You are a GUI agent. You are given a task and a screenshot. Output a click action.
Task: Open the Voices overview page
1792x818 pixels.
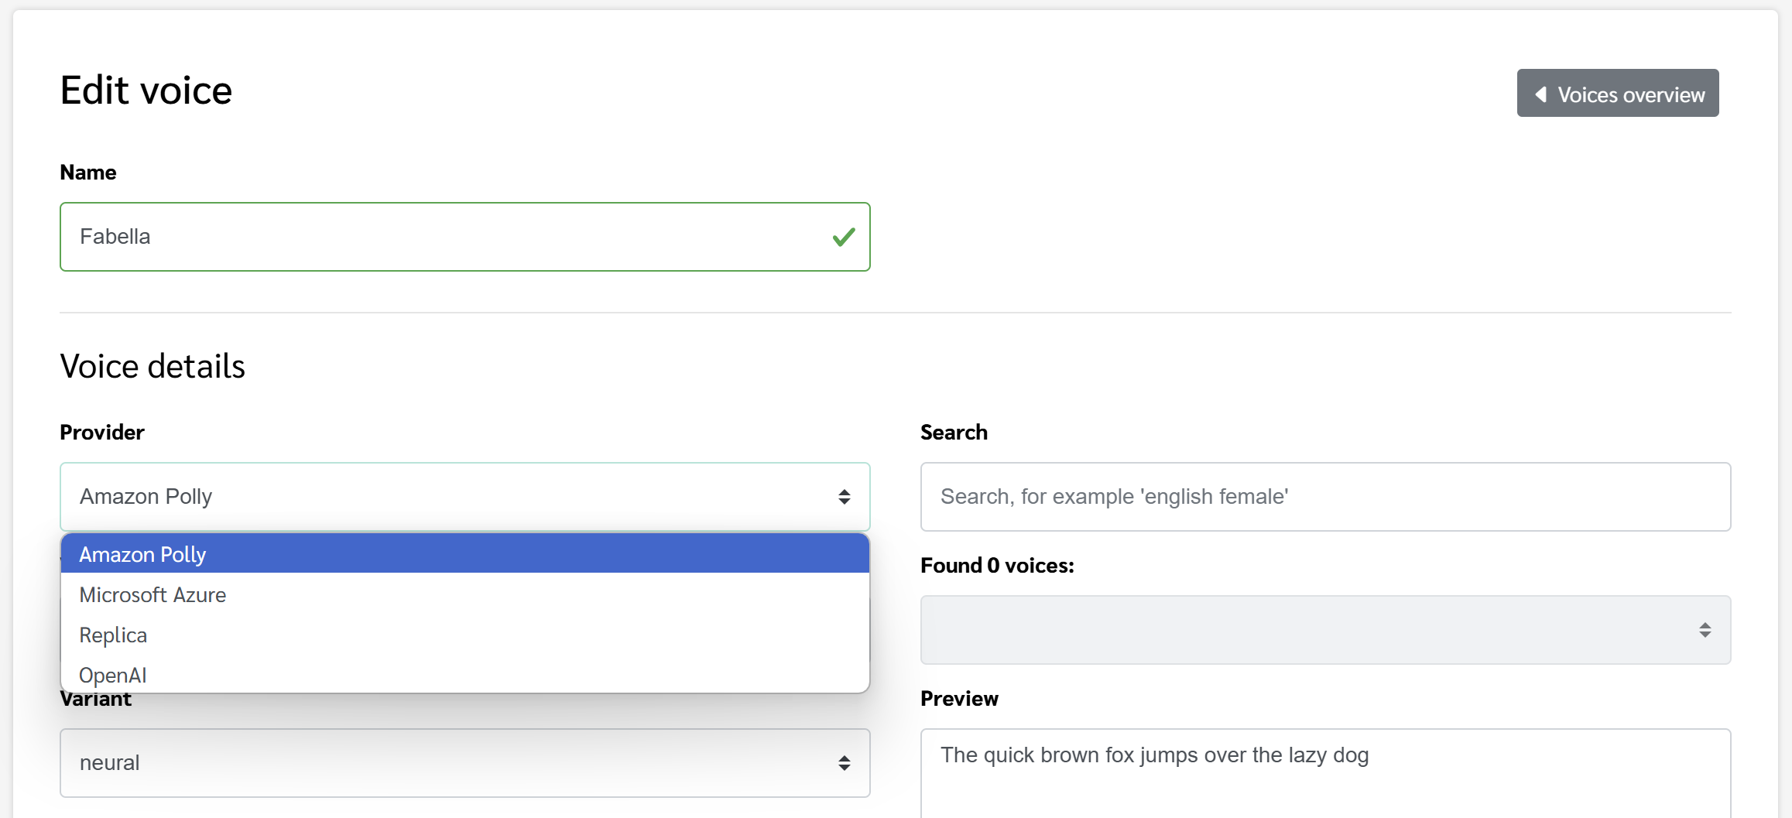(1618, 94)
